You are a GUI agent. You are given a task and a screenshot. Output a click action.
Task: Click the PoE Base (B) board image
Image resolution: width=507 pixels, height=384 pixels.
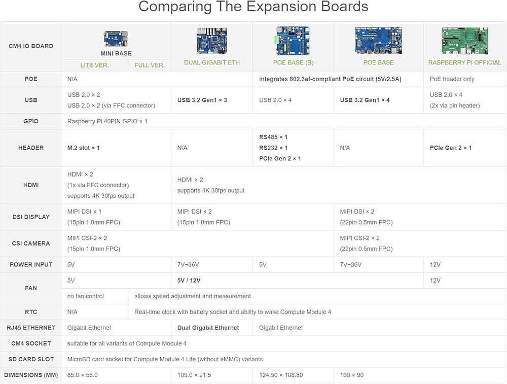[x=293, y=41]
